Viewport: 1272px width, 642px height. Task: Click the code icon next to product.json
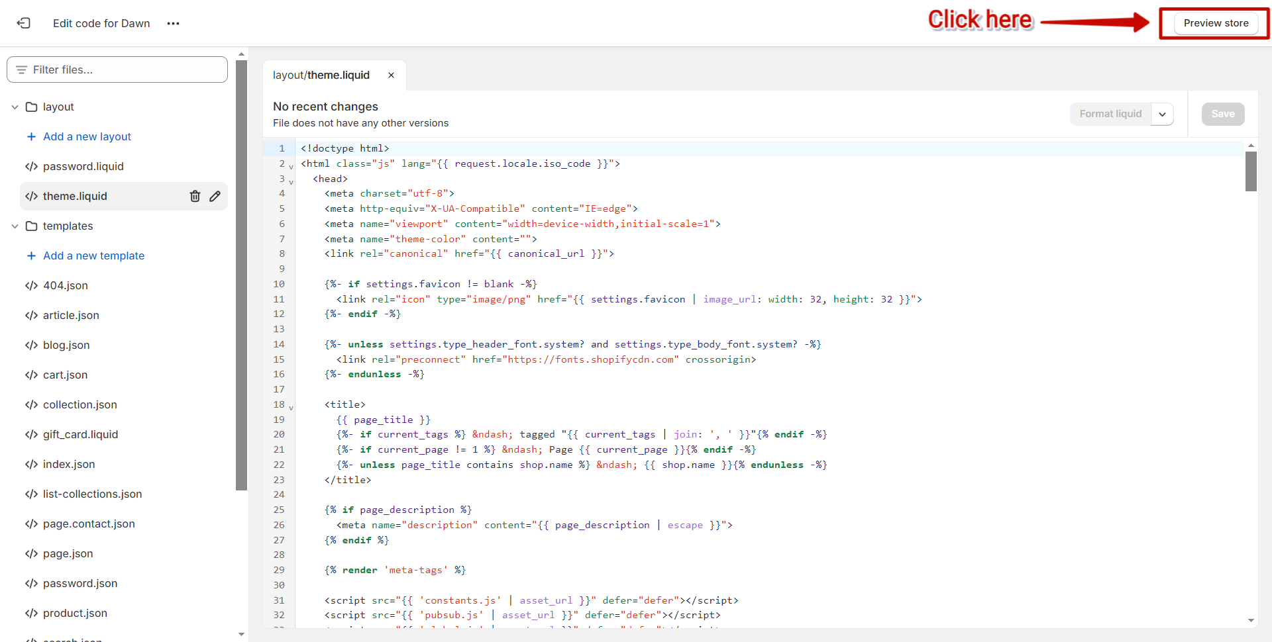(x=31, y=613)
